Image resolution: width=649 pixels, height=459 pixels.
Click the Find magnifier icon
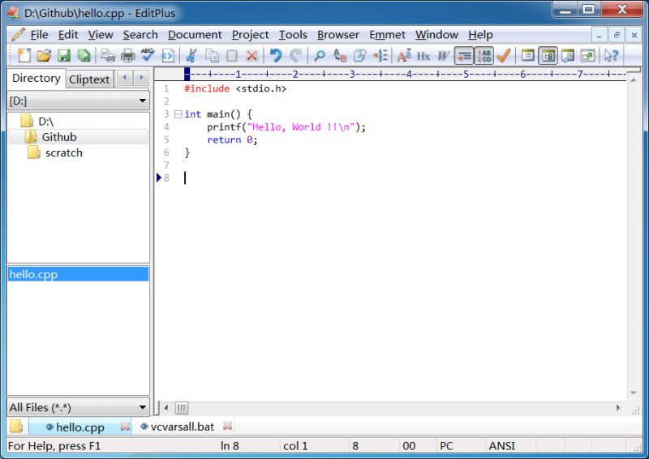(319, 55)
